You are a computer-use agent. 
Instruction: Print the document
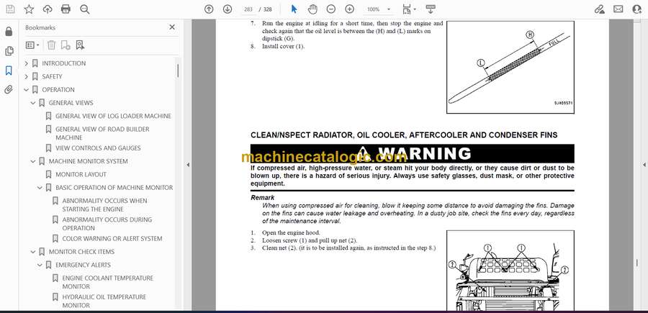66,9
